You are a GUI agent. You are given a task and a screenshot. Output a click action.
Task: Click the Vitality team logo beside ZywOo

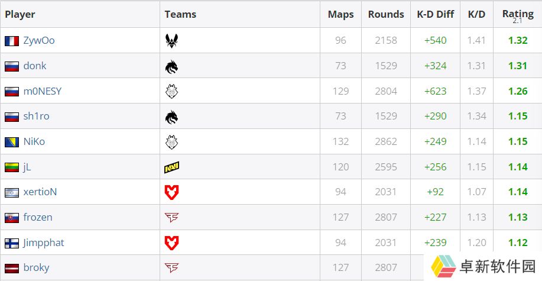coord(171,41)
